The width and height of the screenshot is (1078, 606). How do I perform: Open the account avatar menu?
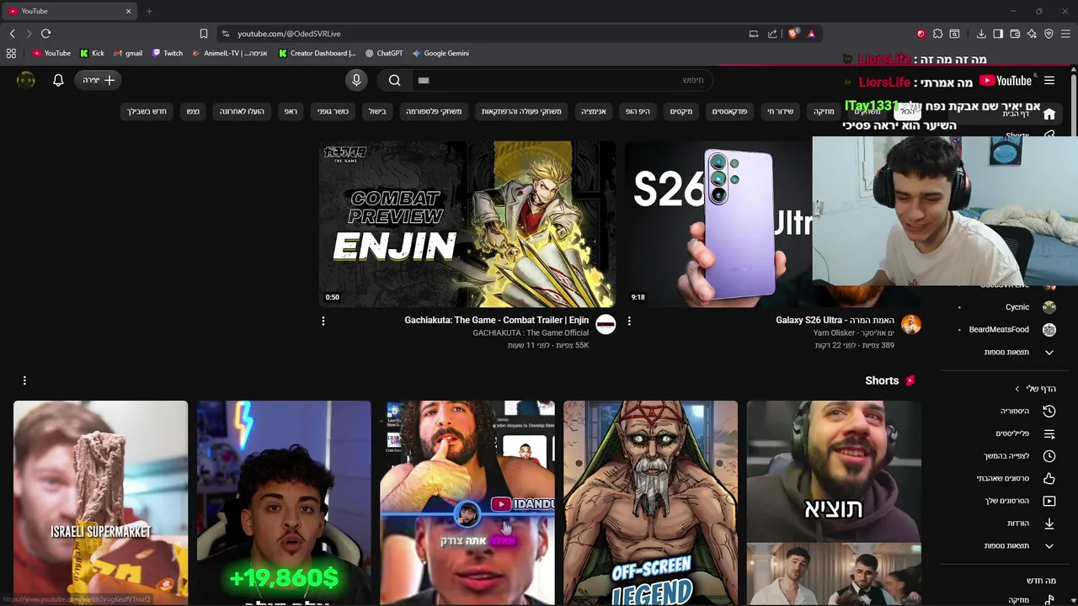click(x=26, y=80)
